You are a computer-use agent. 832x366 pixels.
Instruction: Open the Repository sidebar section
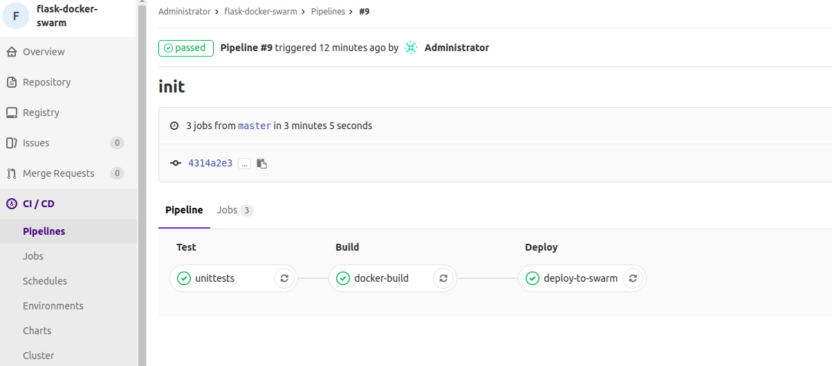click(x=46, y=82)
